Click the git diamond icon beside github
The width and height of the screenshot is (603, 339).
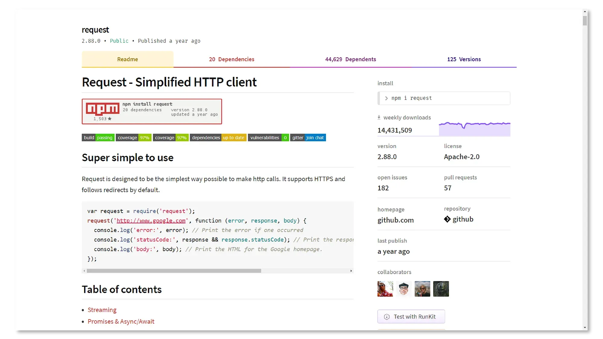point(447,219)
